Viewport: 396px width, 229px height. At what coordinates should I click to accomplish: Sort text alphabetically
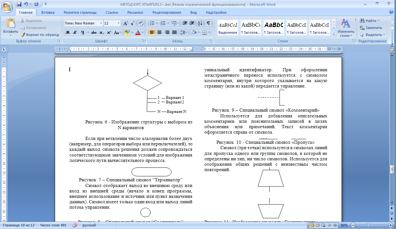200,23
